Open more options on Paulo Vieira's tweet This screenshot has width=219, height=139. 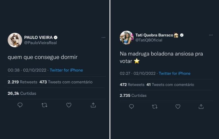point(103,37)
